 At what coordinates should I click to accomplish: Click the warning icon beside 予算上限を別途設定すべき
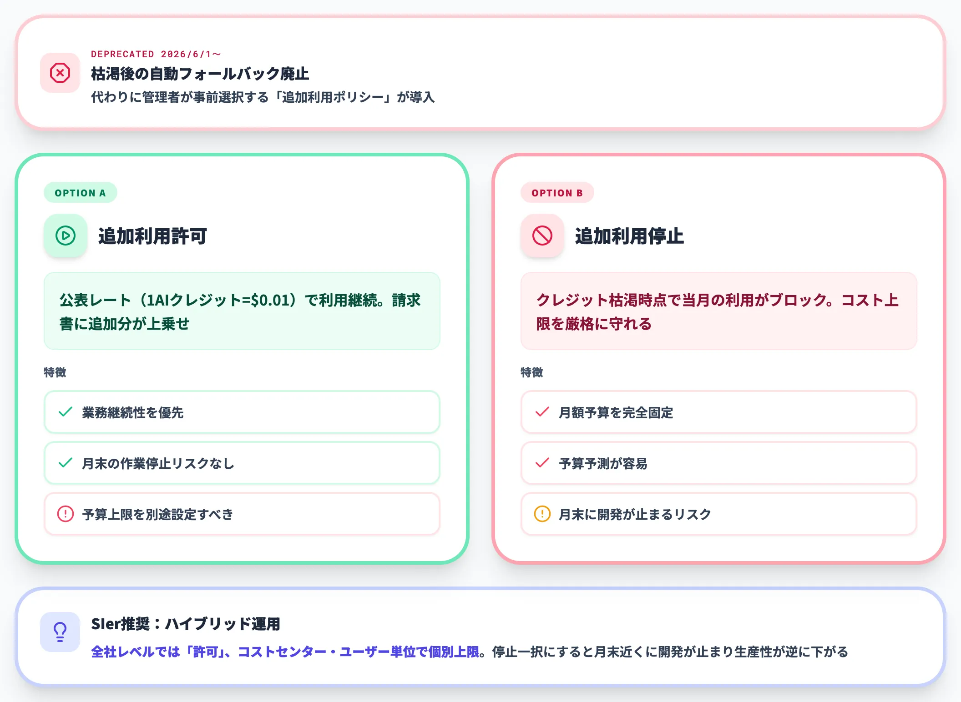65,514
